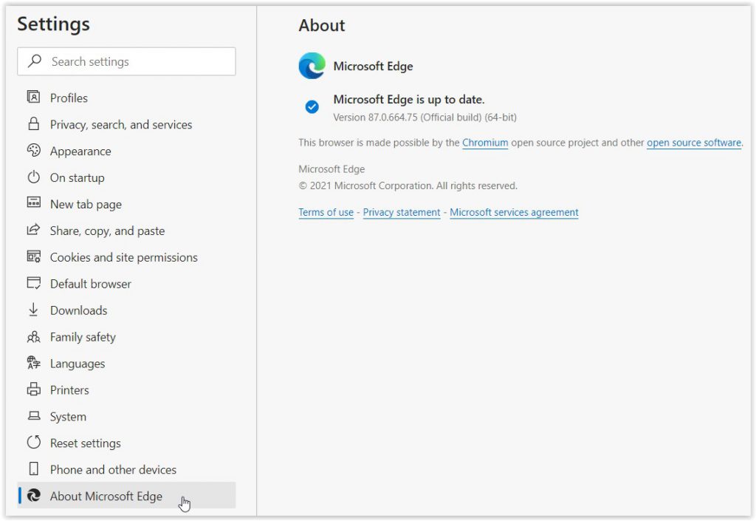Select About Microsoft Edge
756x521 pixels.
coord(126,495)
